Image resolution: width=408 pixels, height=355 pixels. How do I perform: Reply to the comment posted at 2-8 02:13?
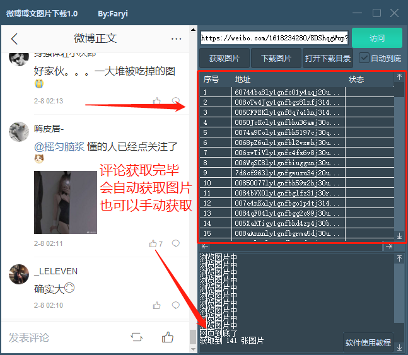click(x=176, y=100)
